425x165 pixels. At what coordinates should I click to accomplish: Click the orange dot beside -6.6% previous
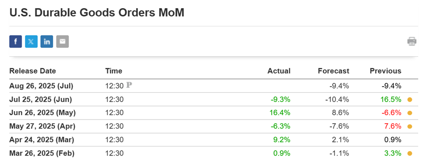coord(410,113)
